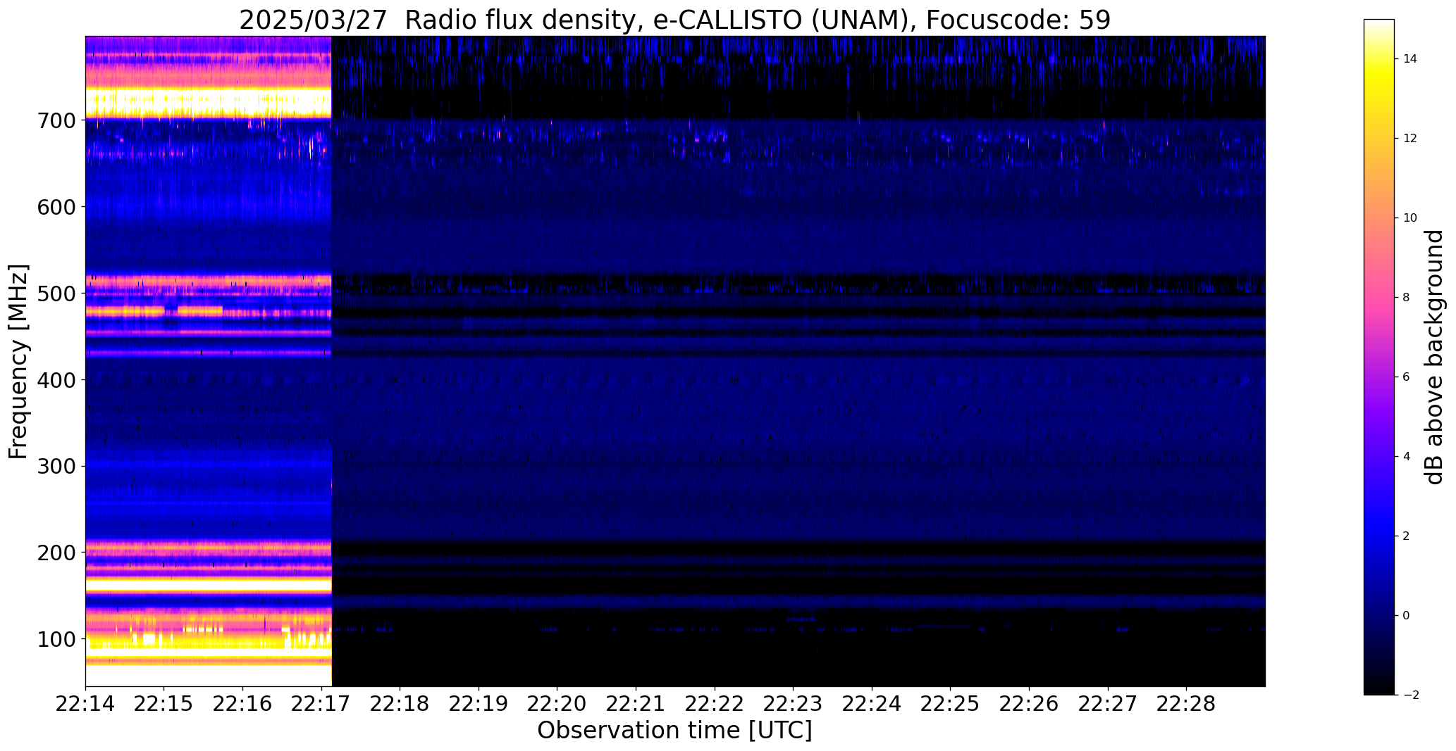The height and width of the screenshot is (751, 1456).
Task: Click the 22:26 time tick label
Action: 1030,704
